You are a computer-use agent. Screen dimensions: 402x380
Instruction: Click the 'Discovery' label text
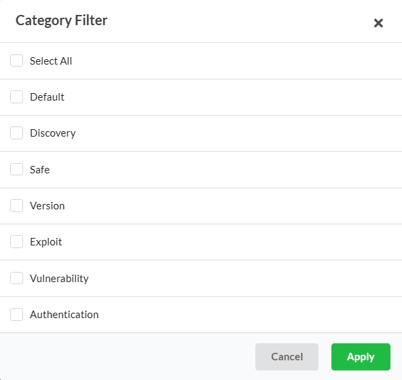(x=53, y=133)
